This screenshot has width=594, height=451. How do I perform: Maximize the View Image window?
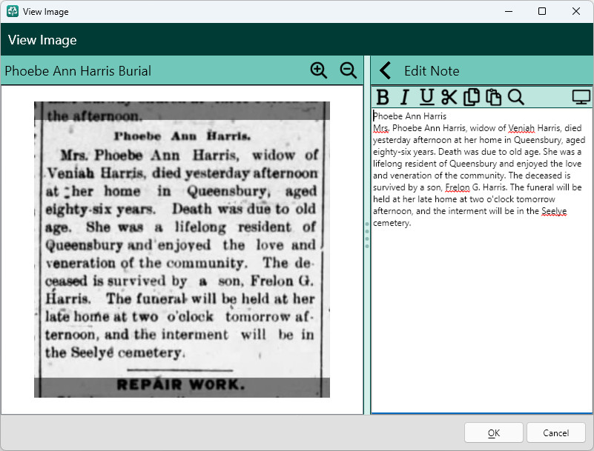542,11
